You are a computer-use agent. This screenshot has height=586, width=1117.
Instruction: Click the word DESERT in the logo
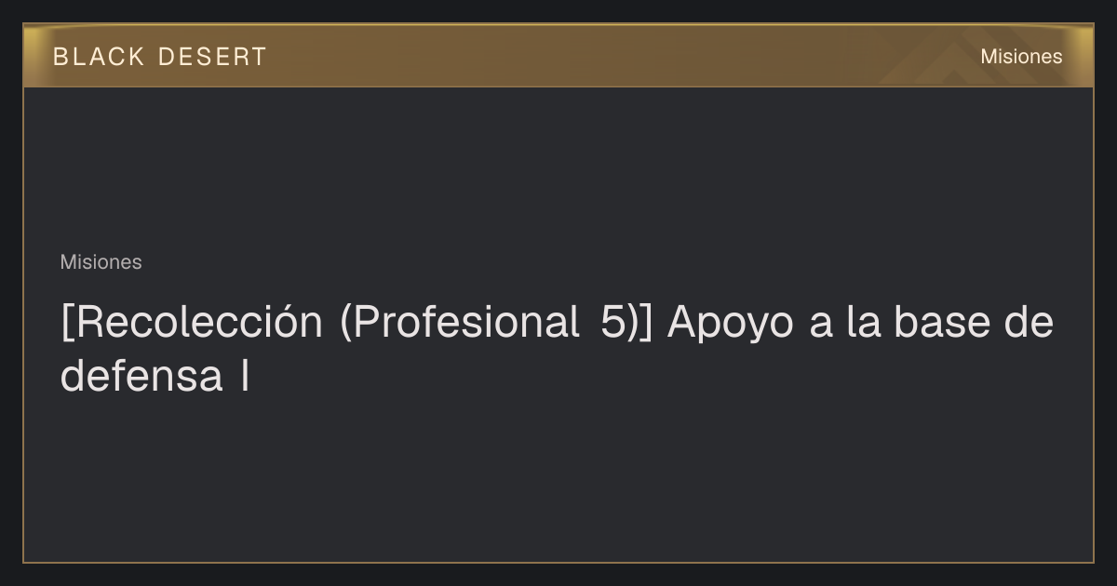212,57
